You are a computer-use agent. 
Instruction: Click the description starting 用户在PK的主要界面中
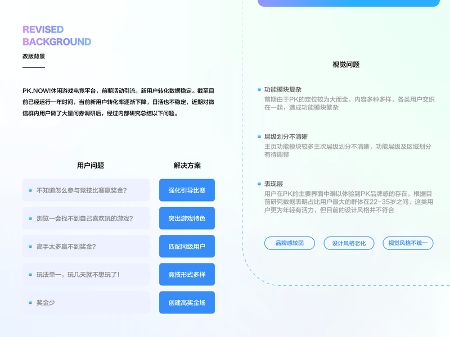349,202
